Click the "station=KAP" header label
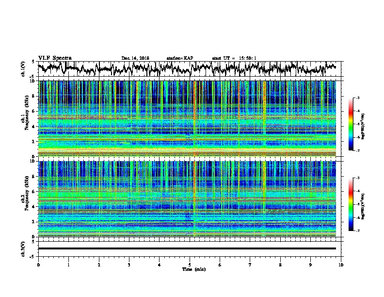 pyautogui.click(x=179, y=58)
